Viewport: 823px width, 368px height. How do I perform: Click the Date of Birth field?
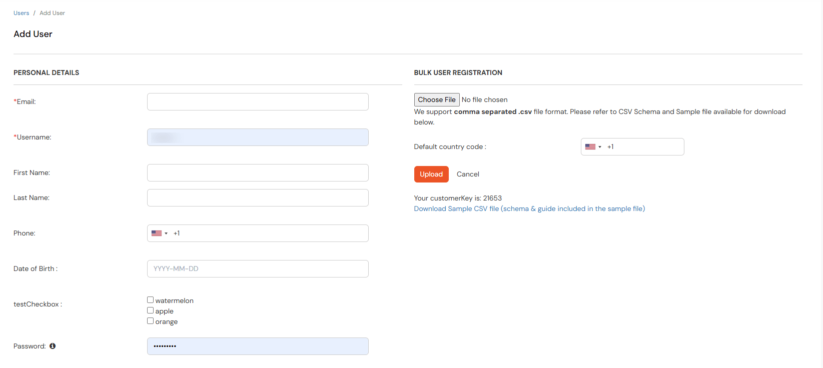[x=258, y=268]
